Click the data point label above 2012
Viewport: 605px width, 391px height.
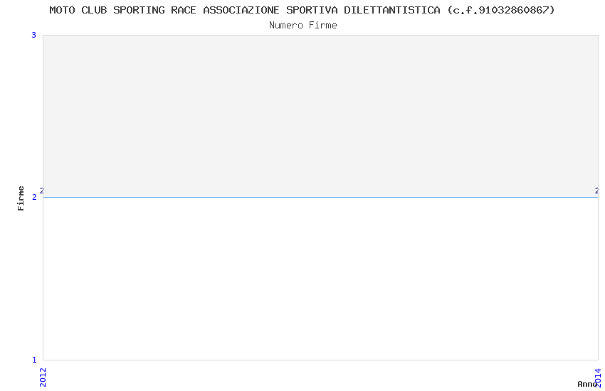(x=42, y=191)
